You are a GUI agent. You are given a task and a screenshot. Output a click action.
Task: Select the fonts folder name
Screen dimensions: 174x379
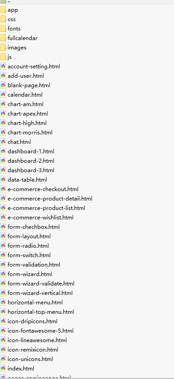click(14, 29)
